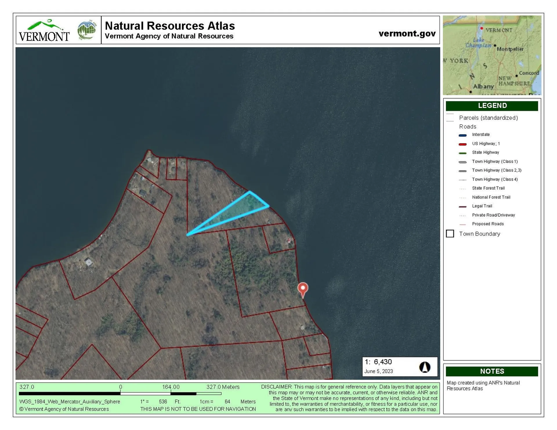Select the Legal Trail maroon line symbol
Viewport: 557px width, 430px height.
click(x=463, y=206)
